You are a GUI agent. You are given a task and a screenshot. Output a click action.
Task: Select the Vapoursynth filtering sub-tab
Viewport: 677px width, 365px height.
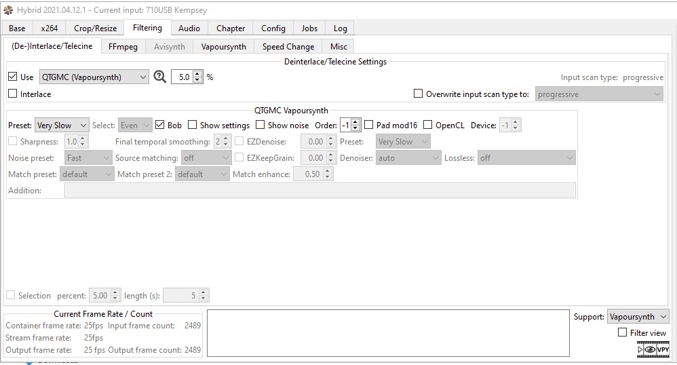click(224, 47)
